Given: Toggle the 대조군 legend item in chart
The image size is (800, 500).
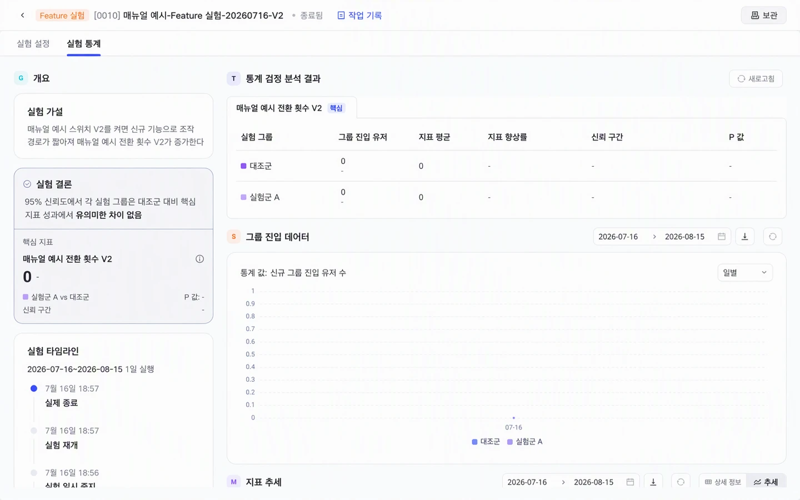Looking at the screenshot, I should 486,442.
